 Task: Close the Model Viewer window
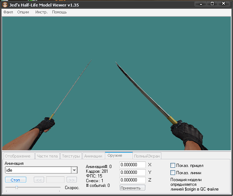coord(224,4)
